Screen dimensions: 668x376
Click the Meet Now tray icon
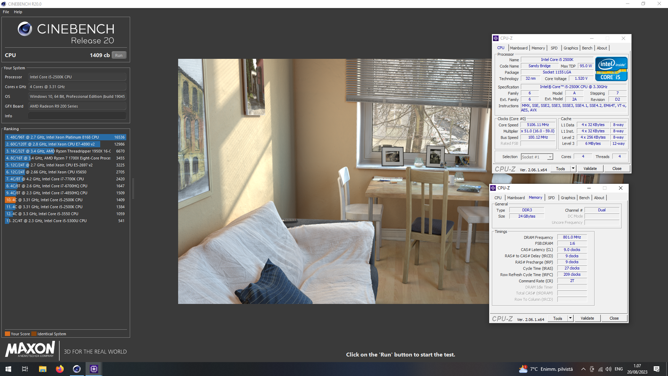point(592,369)
